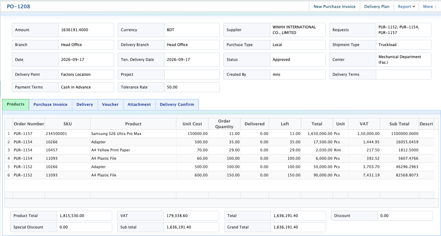Image resolution: width=441 pixels, height=236 pixels.
Task: Click the Unit Cost column header
Action: pyautogui.click(x=192, y=124)
